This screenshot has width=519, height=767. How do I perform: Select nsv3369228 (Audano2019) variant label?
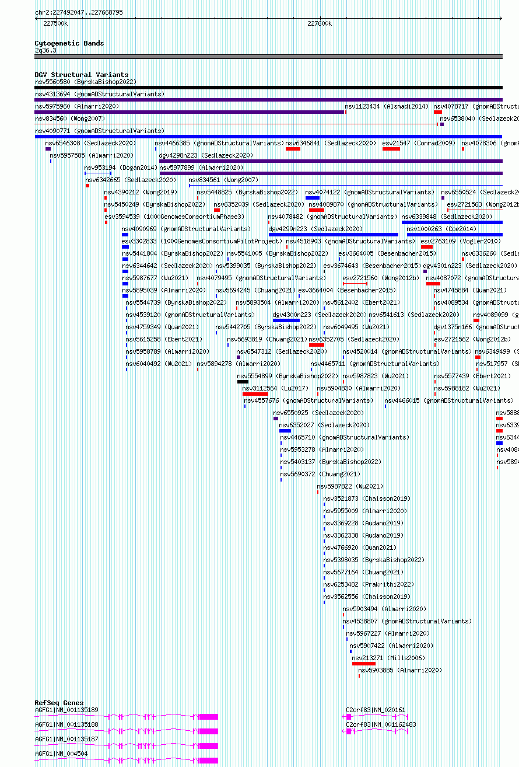[364, 523]
